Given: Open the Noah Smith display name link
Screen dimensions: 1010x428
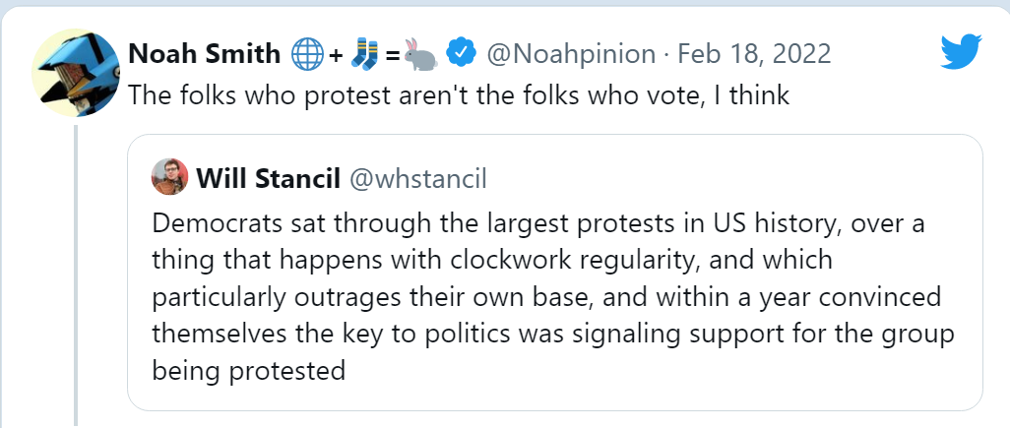Looking at the screenshot, I should (x=205, y=53).
